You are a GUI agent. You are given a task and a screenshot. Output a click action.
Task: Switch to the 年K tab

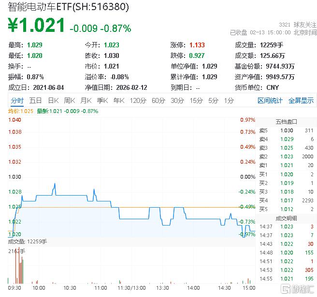click(119, 100)
